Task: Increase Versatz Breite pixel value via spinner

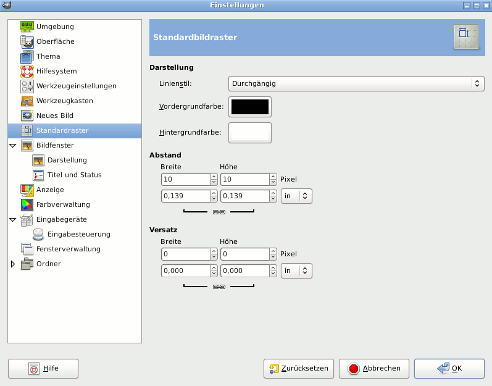Action: 214,251
